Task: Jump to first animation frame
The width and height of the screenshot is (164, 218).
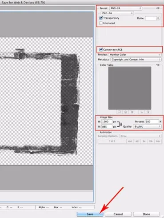Action: (x=130, y=141)
